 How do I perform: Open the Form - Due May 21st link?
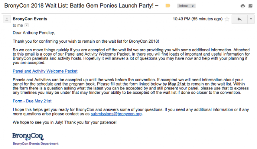coord(32,101)
